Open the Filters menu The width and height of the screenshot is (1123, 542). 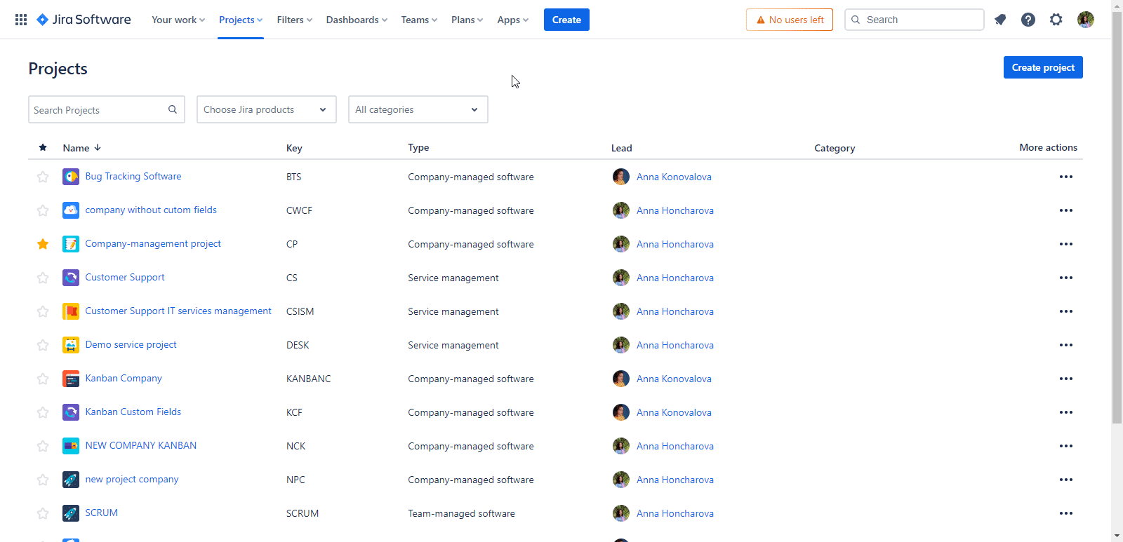tap(295, 20)
